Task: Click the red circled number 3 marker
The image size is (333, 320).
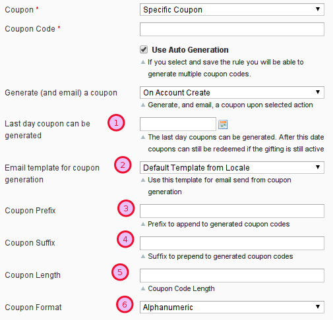Action: [126, 208]
